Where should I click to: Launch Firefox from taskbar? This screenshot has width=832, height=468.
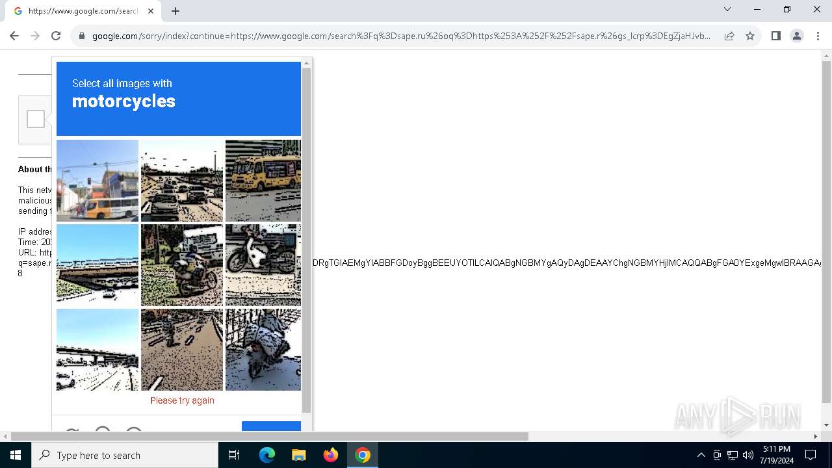331,455
